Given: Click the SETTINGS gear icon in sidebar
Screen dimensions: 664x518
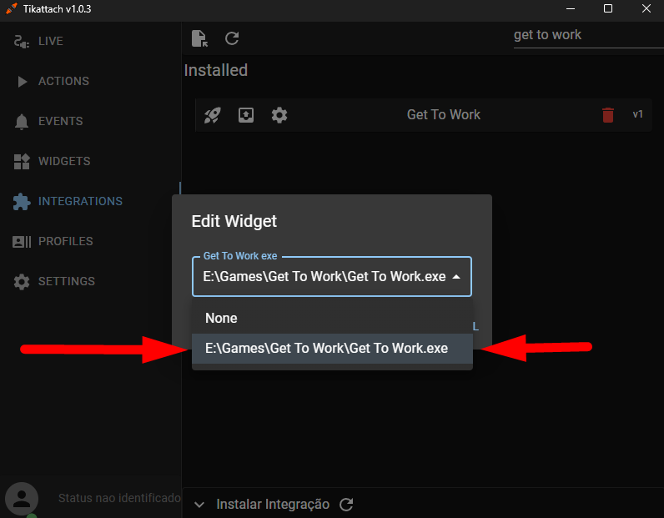Looking at the screenshot, I should [x=22, y=282].
